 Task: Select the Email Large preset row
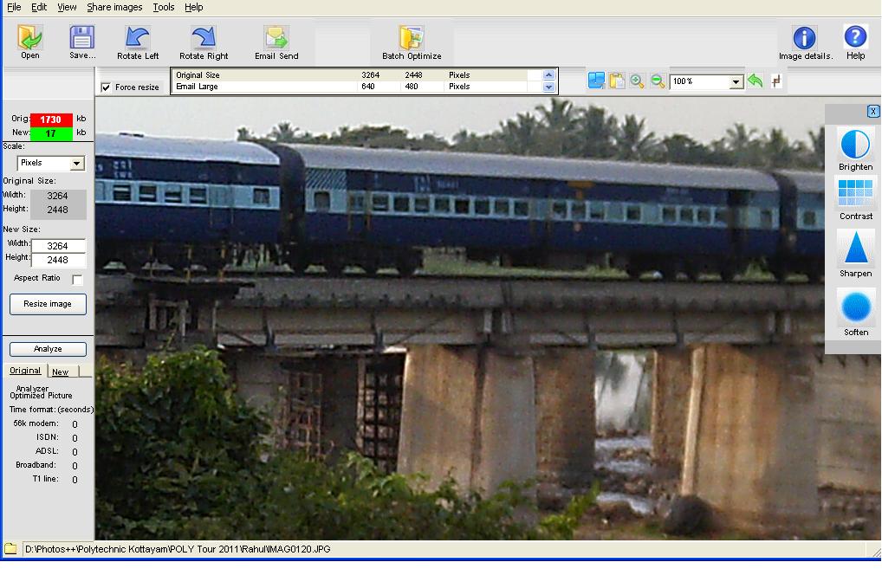356,87
